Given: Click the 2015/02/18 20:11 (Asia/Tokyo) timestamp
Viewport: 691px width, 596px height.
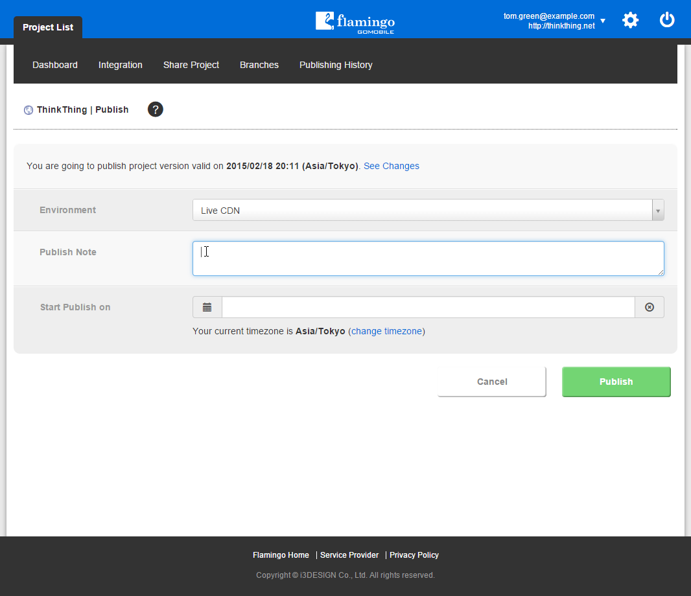Looking at the screenshot, I should (292, 166).
